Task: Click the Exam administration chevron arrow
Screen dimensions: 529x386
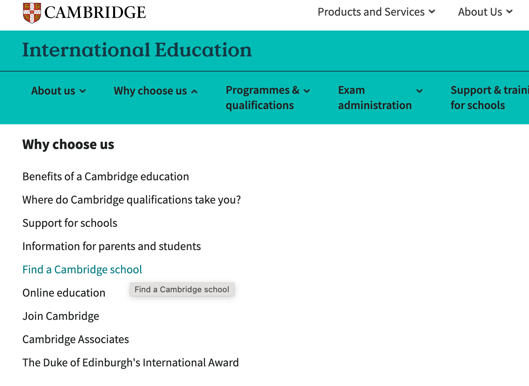Action: [x=419, y=91]
